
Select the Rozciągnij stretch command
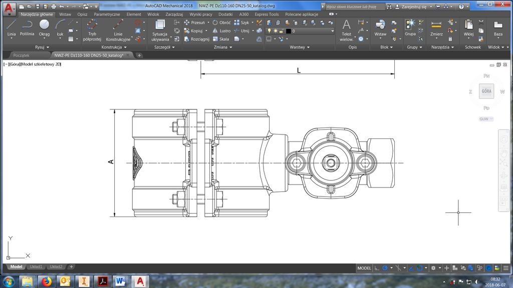click(196, 39)
